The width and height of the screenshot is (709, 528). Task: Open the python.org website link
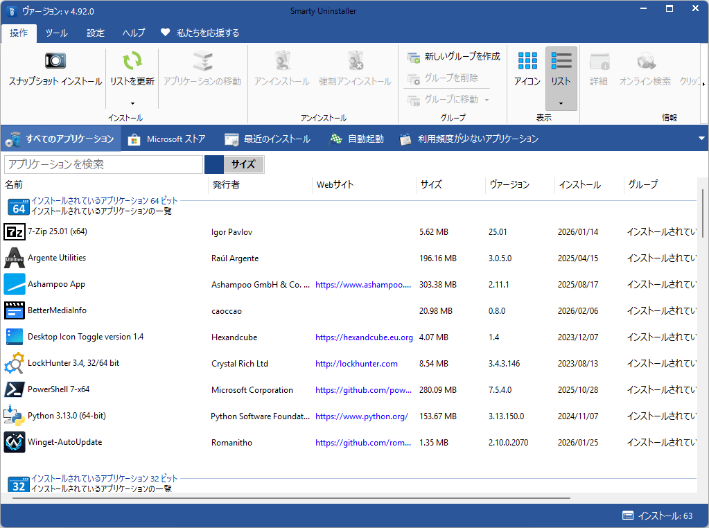click(x=361, y=416)
